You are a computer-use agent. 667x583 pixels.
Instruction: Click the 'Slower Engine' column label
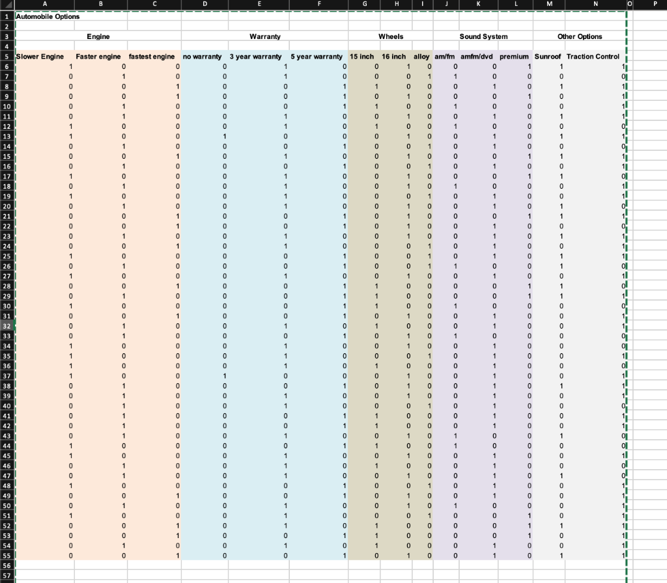click(x=40, y=57)
